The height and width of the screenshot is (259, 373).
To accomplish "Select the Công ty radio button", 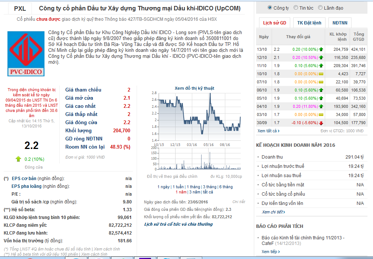I will coord(269,8).
